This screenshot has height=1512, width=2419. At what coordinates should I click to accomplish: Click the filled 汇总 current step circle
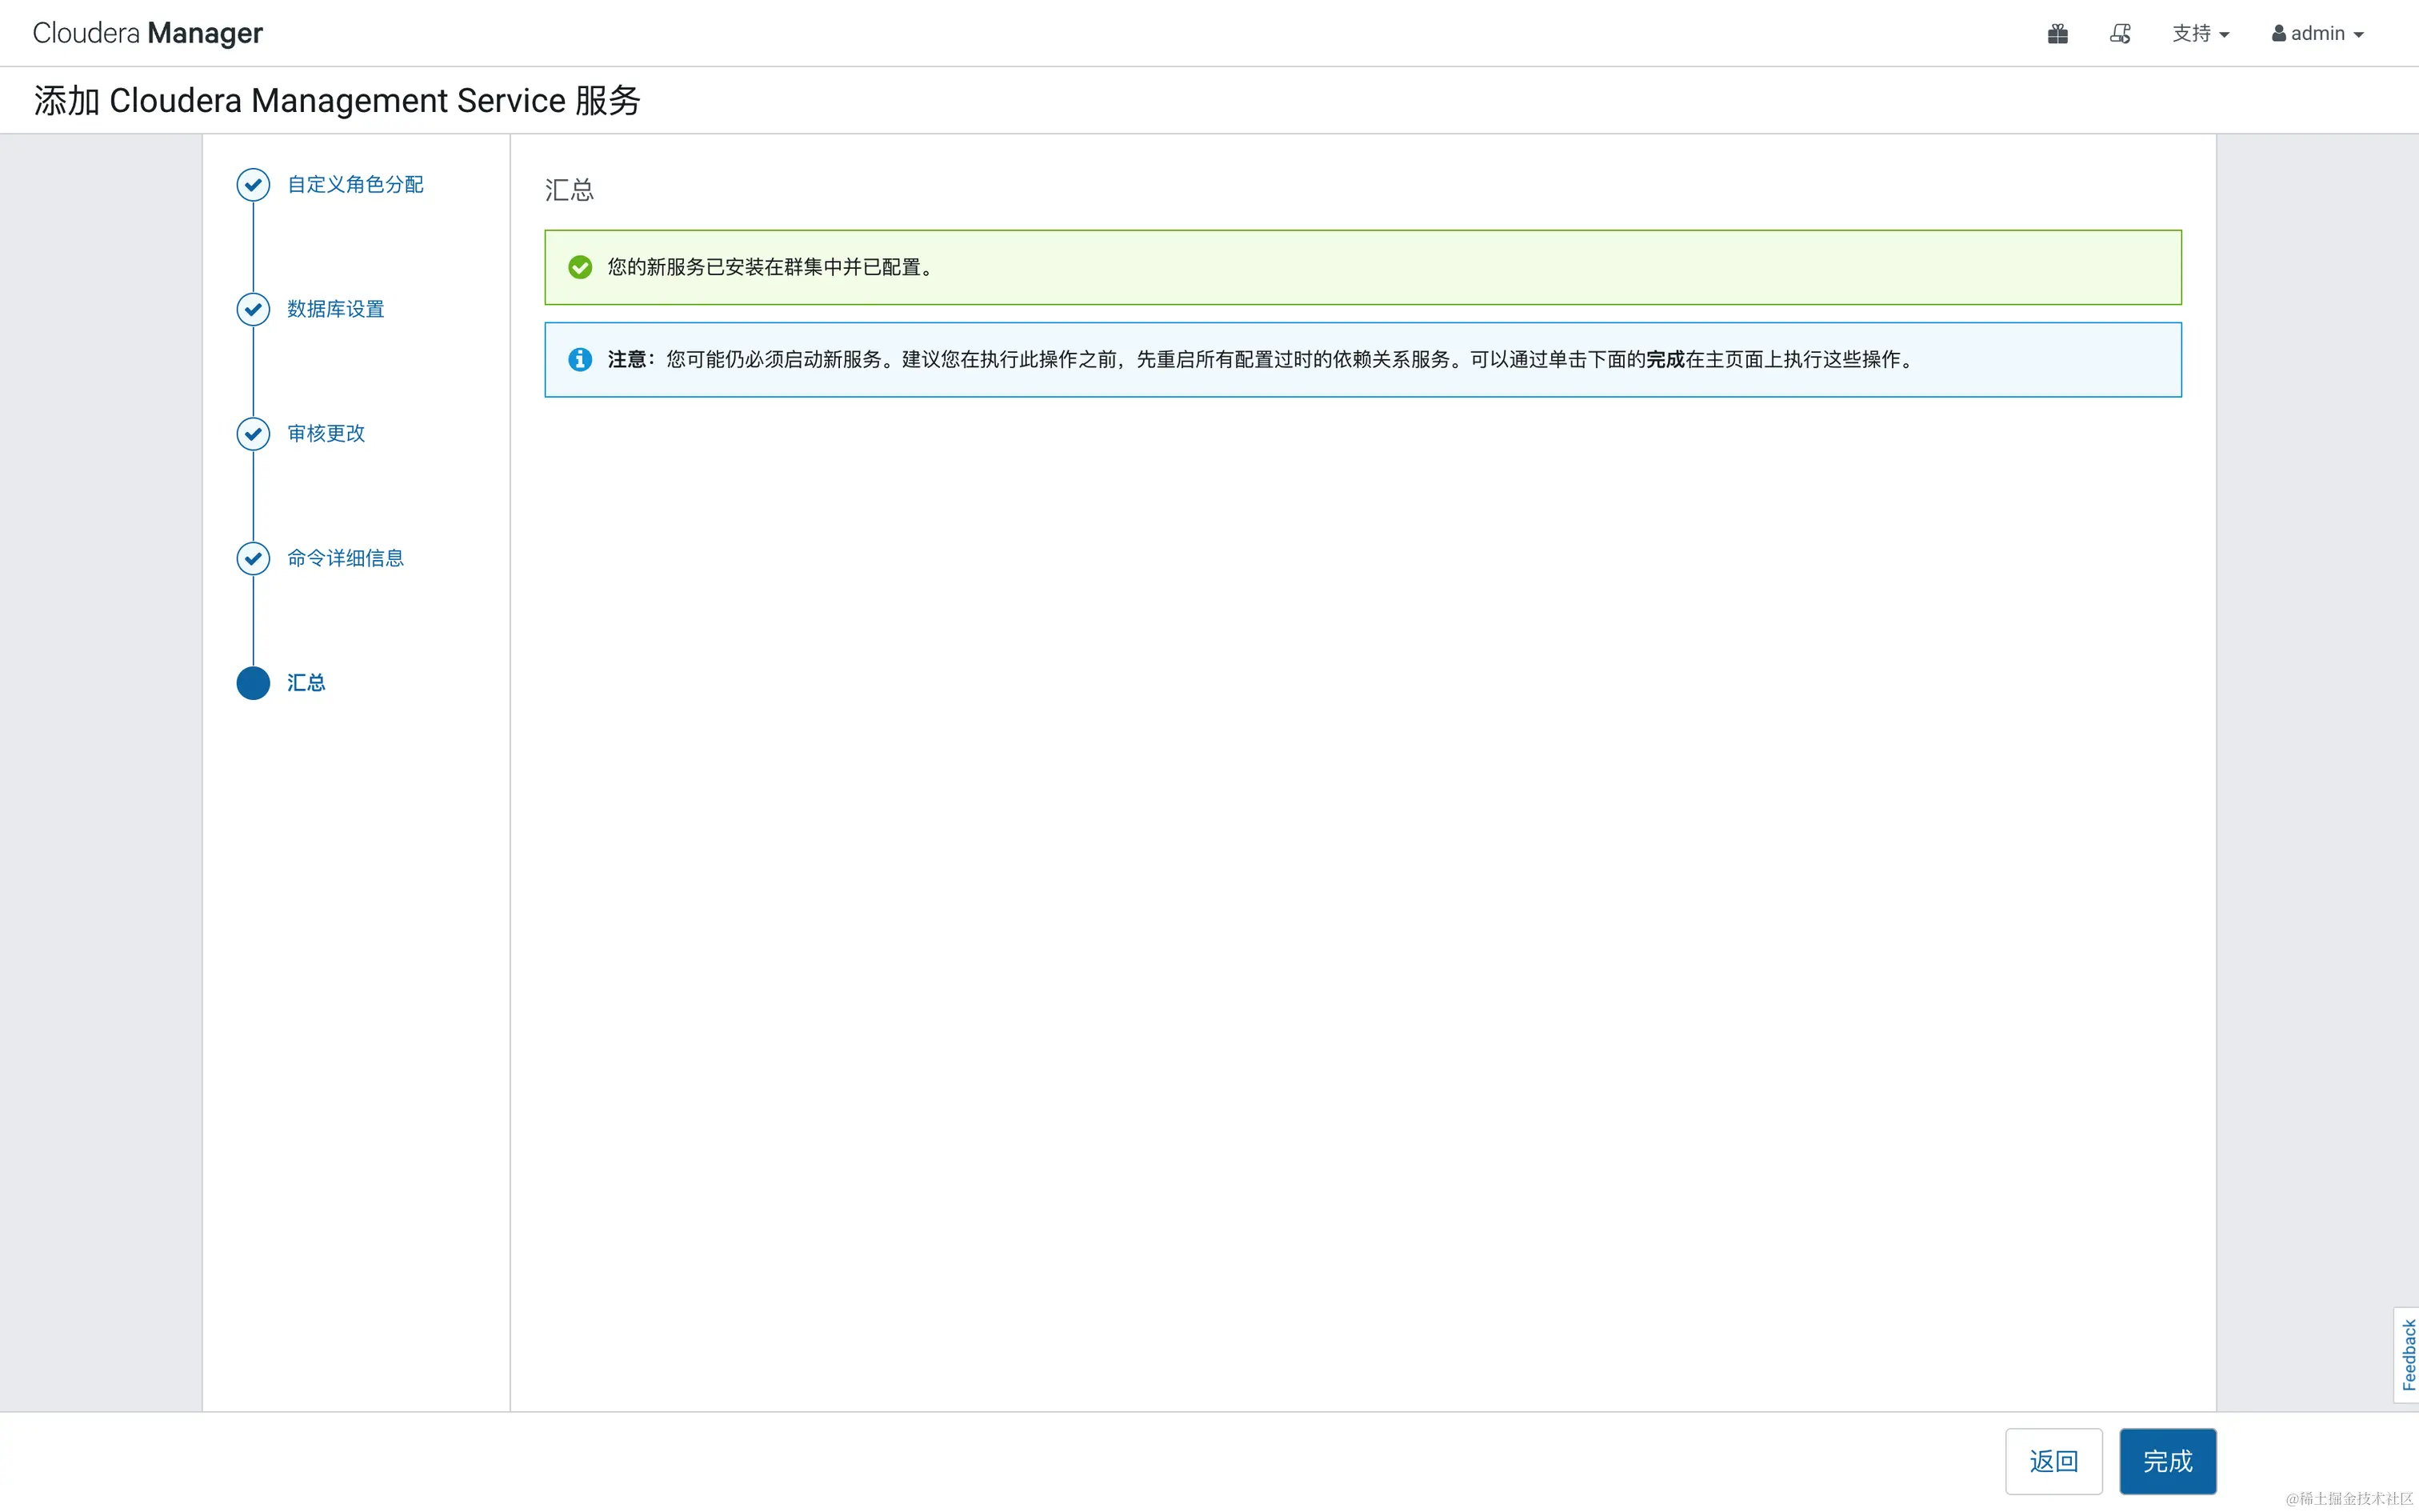click(x=253, y=683)
